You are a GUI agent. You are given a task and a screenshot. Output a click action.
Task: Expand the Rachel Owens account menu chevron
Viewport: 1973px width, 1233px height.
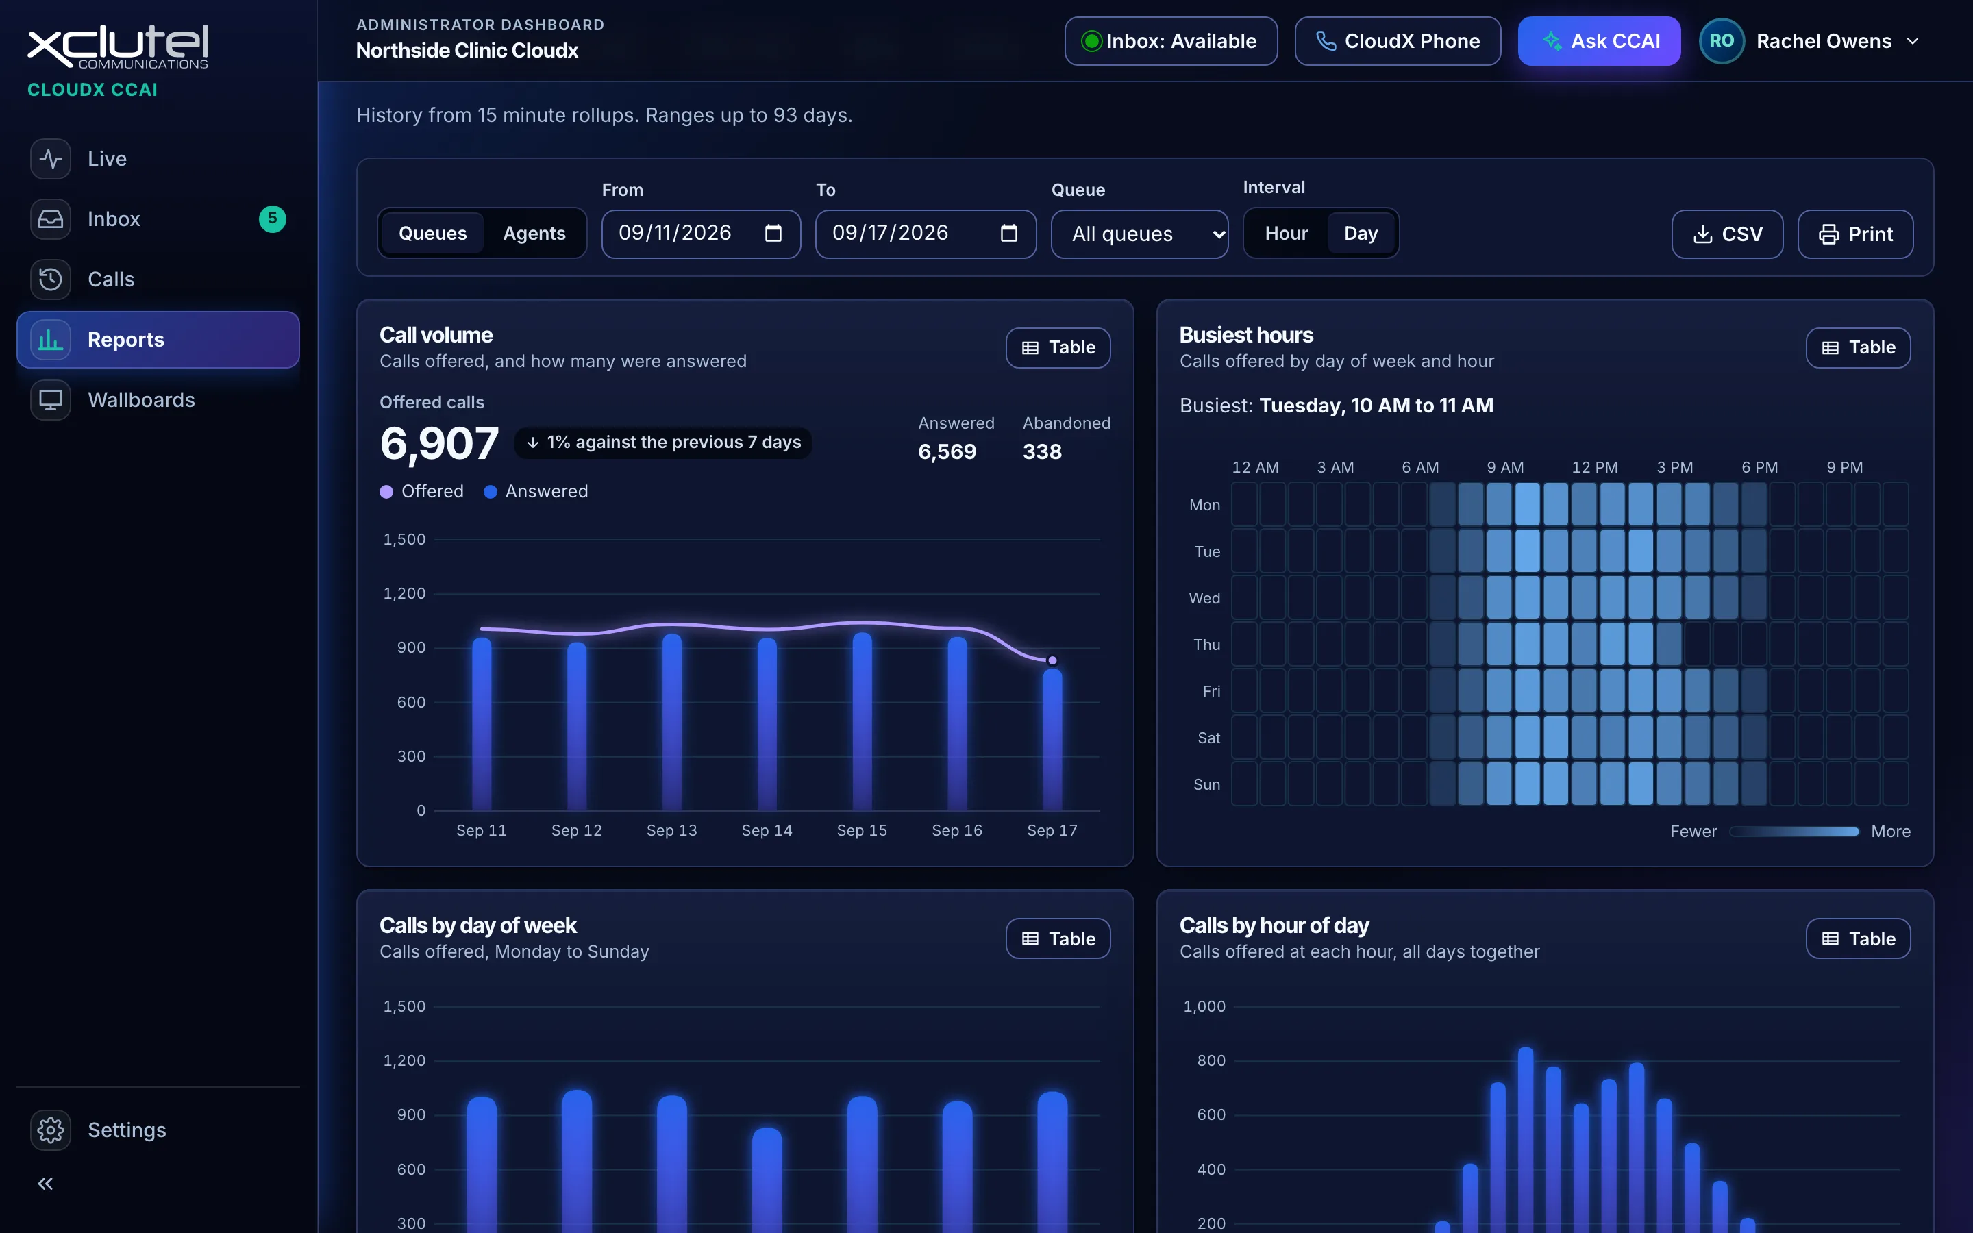coord(1913,41)
